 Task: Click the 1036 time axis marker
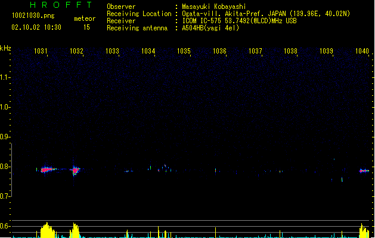click(x=219, y=51)
